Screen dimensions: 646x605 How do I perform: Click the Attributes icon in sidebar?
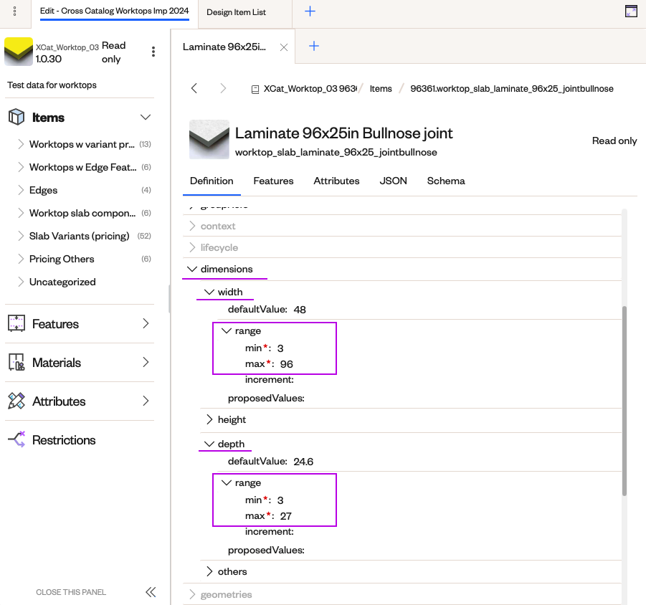[x=16, y=401]
